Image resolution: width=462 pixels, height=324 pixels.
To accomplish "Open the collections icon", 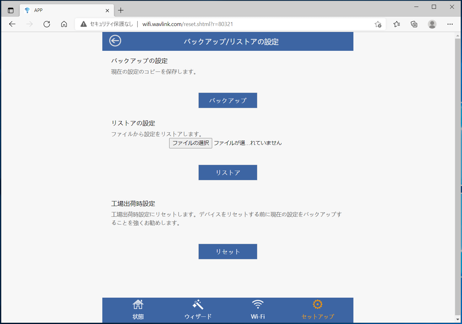I will tap(414, 24).
